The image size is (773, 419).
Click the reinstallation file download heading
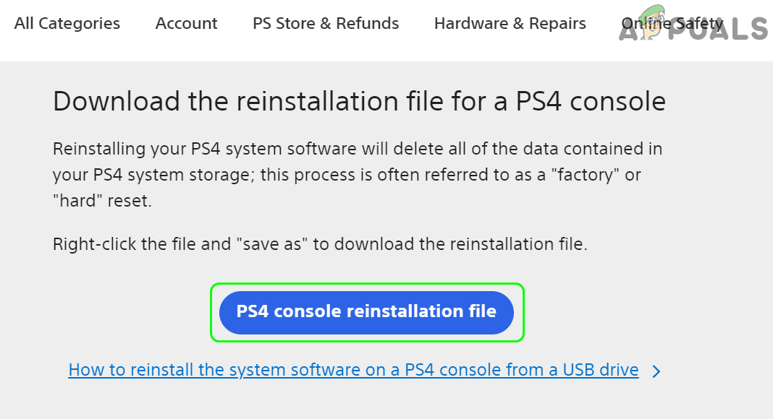tap(359, 101)
